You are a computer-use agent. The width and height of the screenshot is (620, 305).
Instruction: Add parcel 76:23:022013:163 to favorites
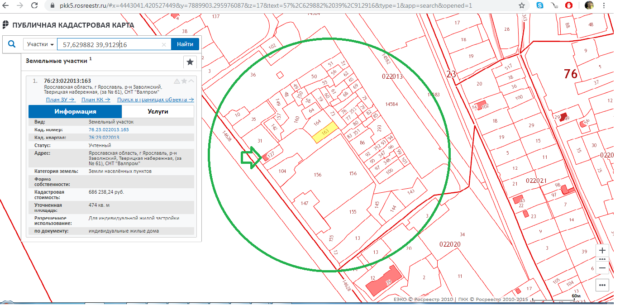click(x=184, y=81)
